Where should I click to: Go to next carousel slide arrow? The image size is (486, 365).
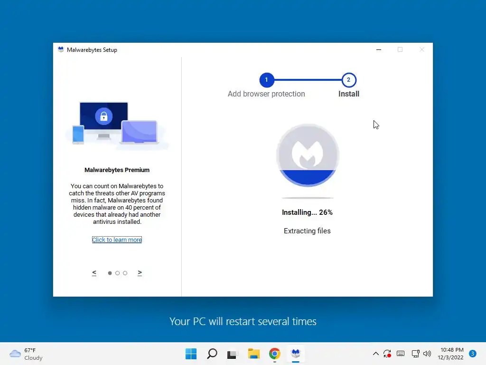tap(140, 273)
